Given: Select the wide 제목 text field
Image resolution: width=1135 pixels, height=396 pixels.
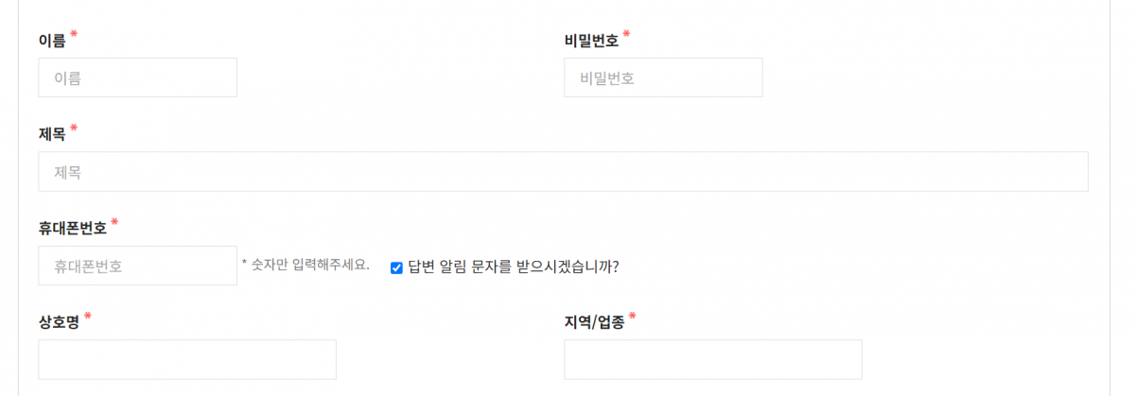Looking at the screenshot, I should click(x=563, y=172).
